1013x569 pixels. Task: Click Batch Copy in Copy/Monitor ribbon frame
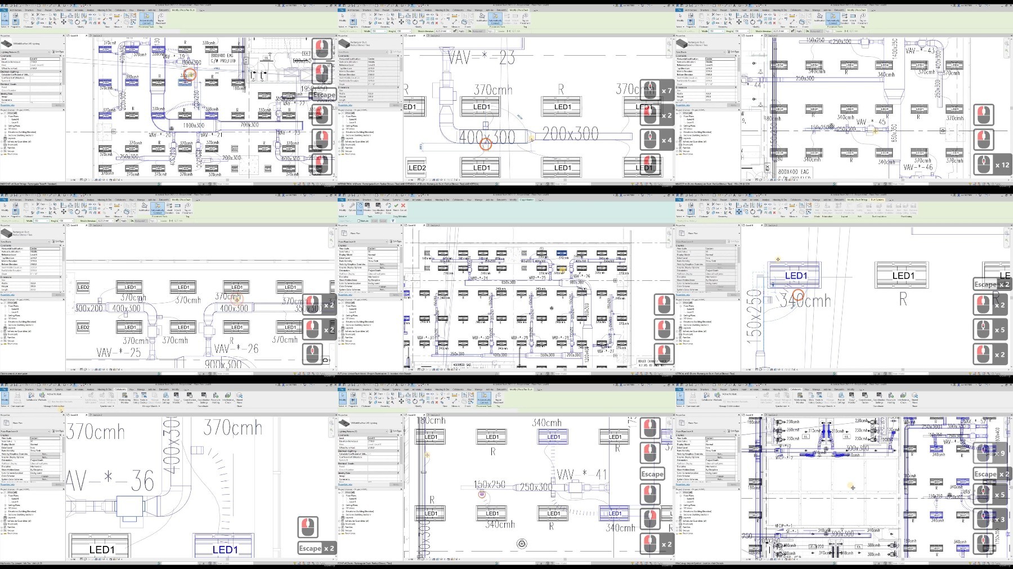388,208
